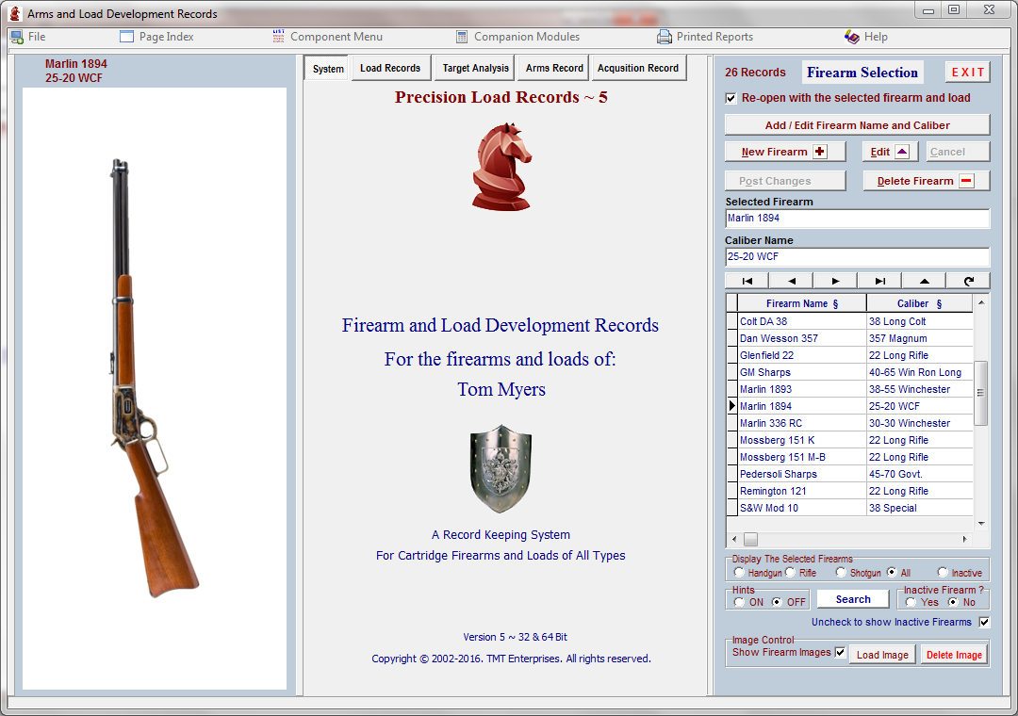1018x716 pixels.
Task: Click the red plus icon on New Firearm
Action: coord(820,152)
